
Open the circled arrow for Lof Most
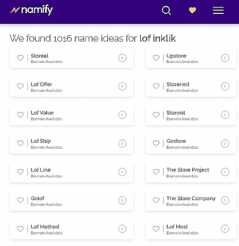point(225,229)
